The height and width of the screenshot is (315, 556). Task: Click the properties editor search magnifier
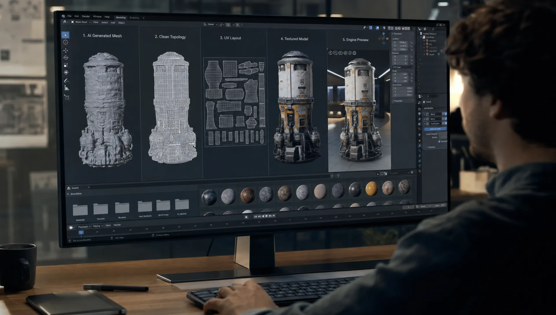428,96
